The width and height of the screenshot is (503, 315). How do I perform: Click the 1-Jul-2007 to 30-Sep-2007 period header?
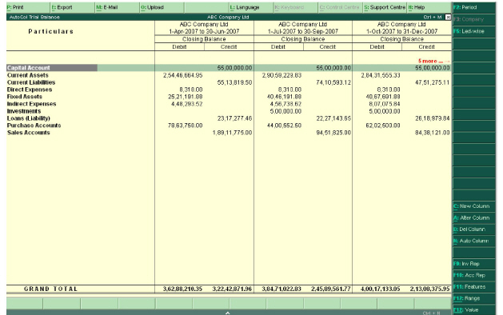[x=303, y=31]
